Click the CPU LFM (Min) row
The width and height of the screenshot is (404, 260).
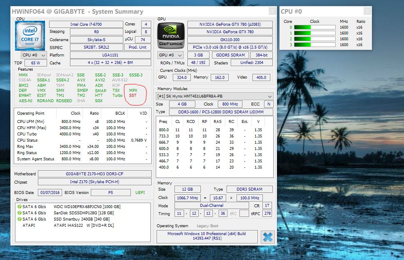[82, 122]
